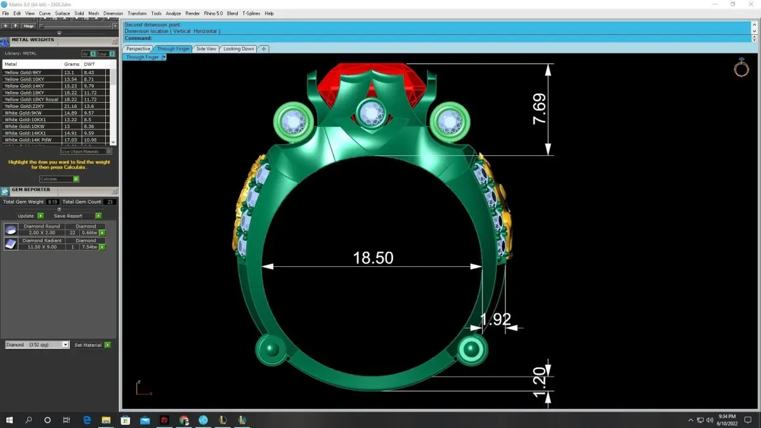Screen dimensions: 761x428
Task: Open the T-Splines menu
Action: (251, 13)
